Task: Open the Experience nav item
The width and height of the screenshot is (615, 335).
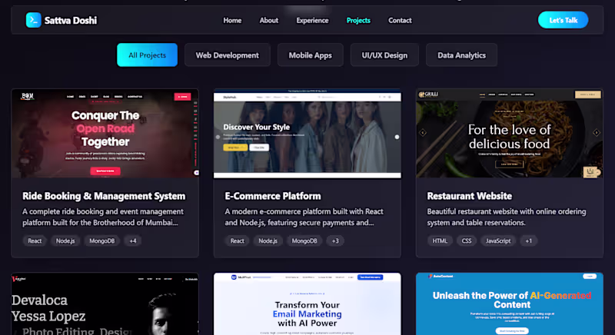Action: point(312,21)
